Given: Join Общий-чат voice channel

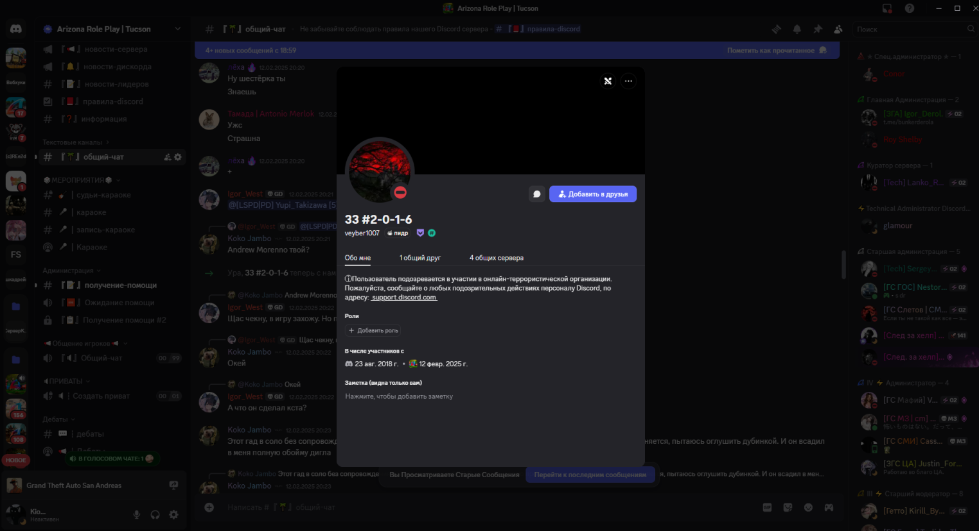Looking at the screenshot, I should click(112, 358).
